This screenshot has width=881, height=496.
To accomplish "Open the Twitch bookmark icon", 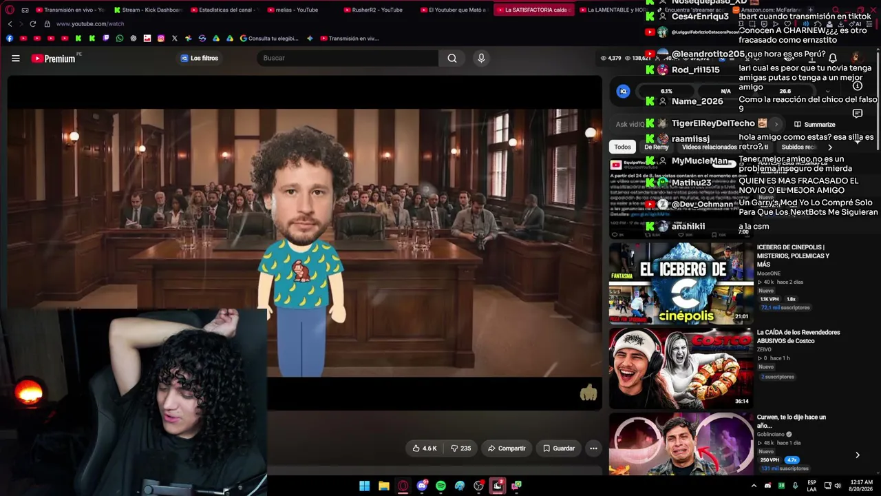I will (x=105, y=39).
